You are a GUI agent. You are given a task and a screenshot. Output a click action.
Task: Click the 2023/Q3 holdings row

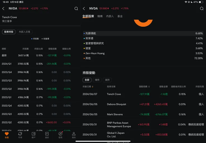pos(36,80)
